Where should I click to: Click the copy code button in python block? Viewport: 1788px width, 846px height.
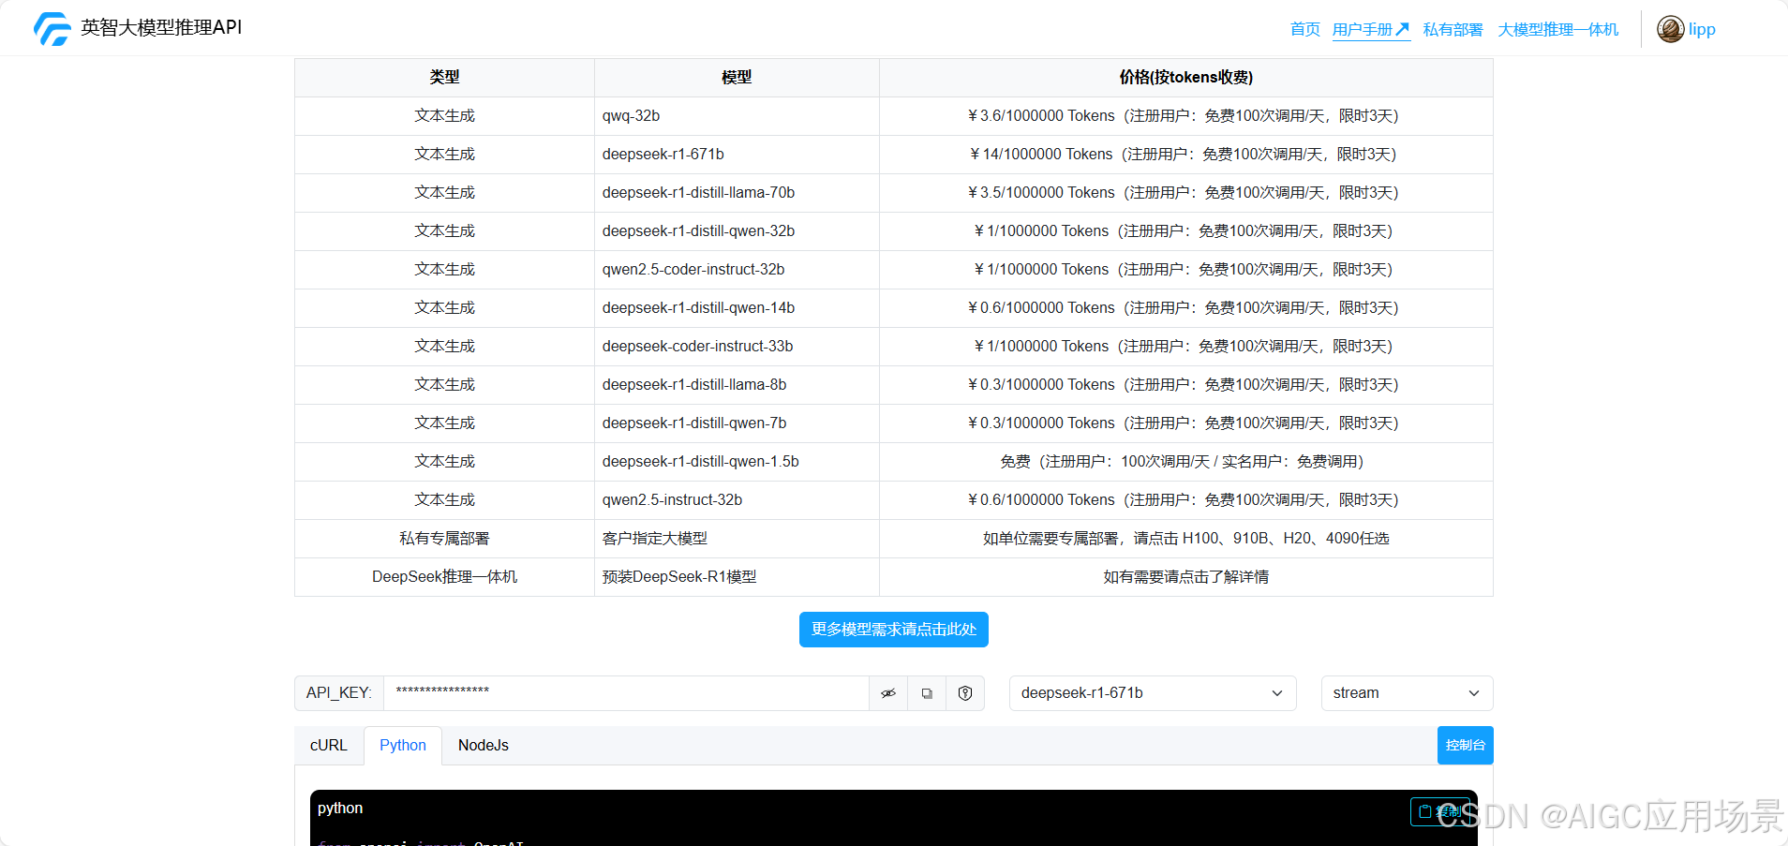click(1439, 811)
